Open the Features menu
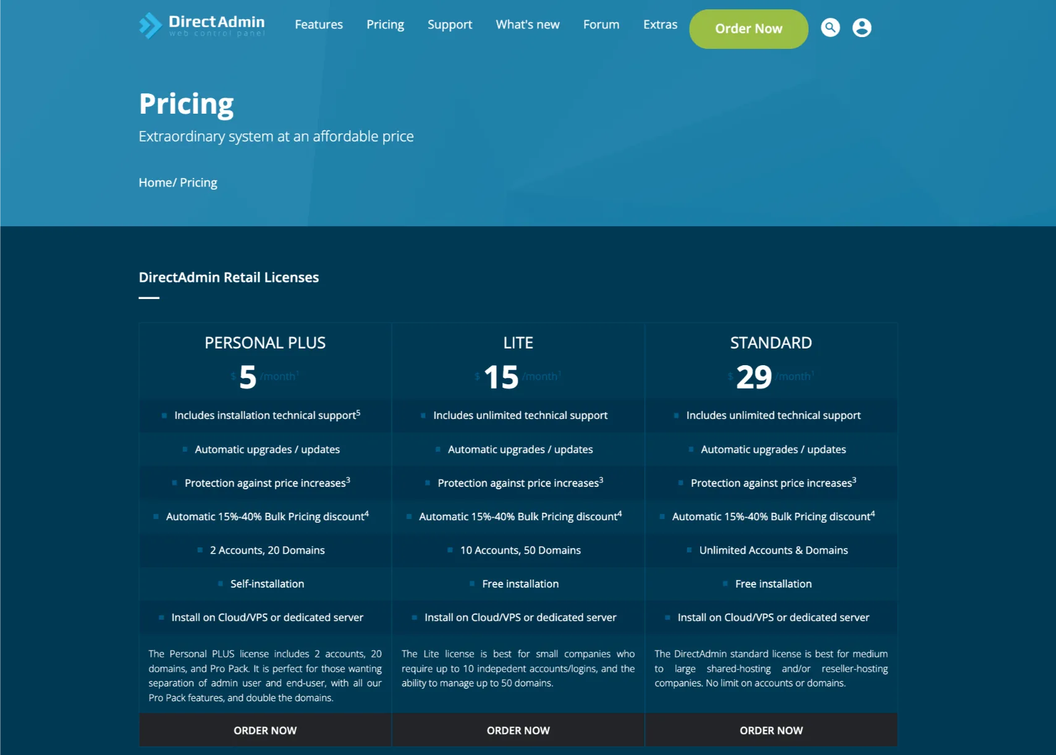Screen dimensions: 1056x755 [x=319, y=25]
